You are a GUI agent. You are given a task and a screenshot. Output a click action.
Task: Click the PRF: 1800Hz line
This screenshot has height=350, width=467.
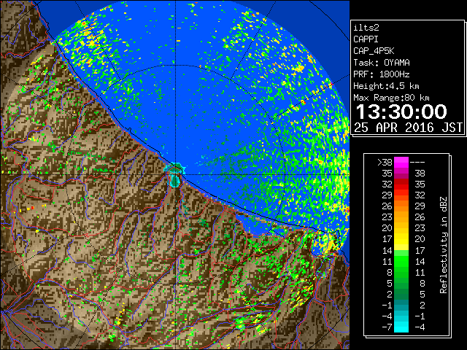coord(382,74)
